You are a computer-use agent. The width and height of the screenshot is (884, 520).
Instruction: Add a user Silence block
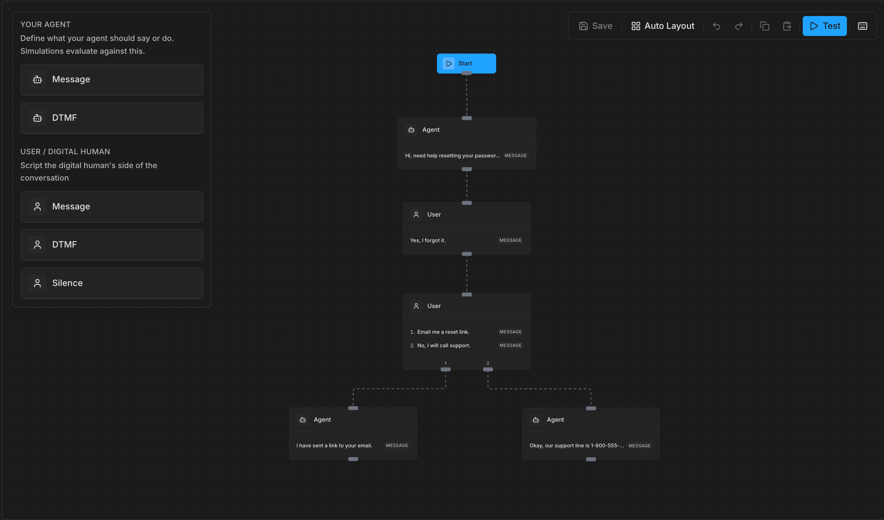(x=112, y=283)
